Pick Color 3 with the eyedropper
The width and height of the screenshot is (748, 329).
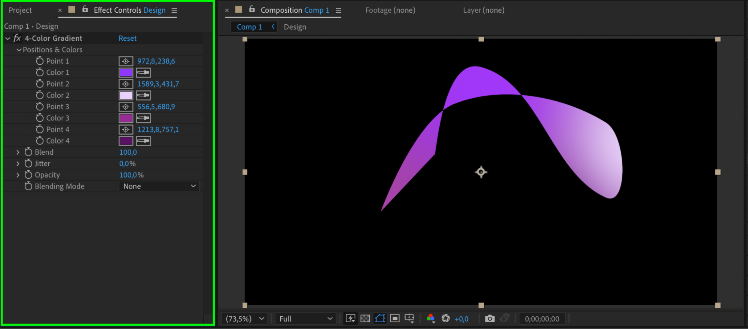tap(143, 118)
